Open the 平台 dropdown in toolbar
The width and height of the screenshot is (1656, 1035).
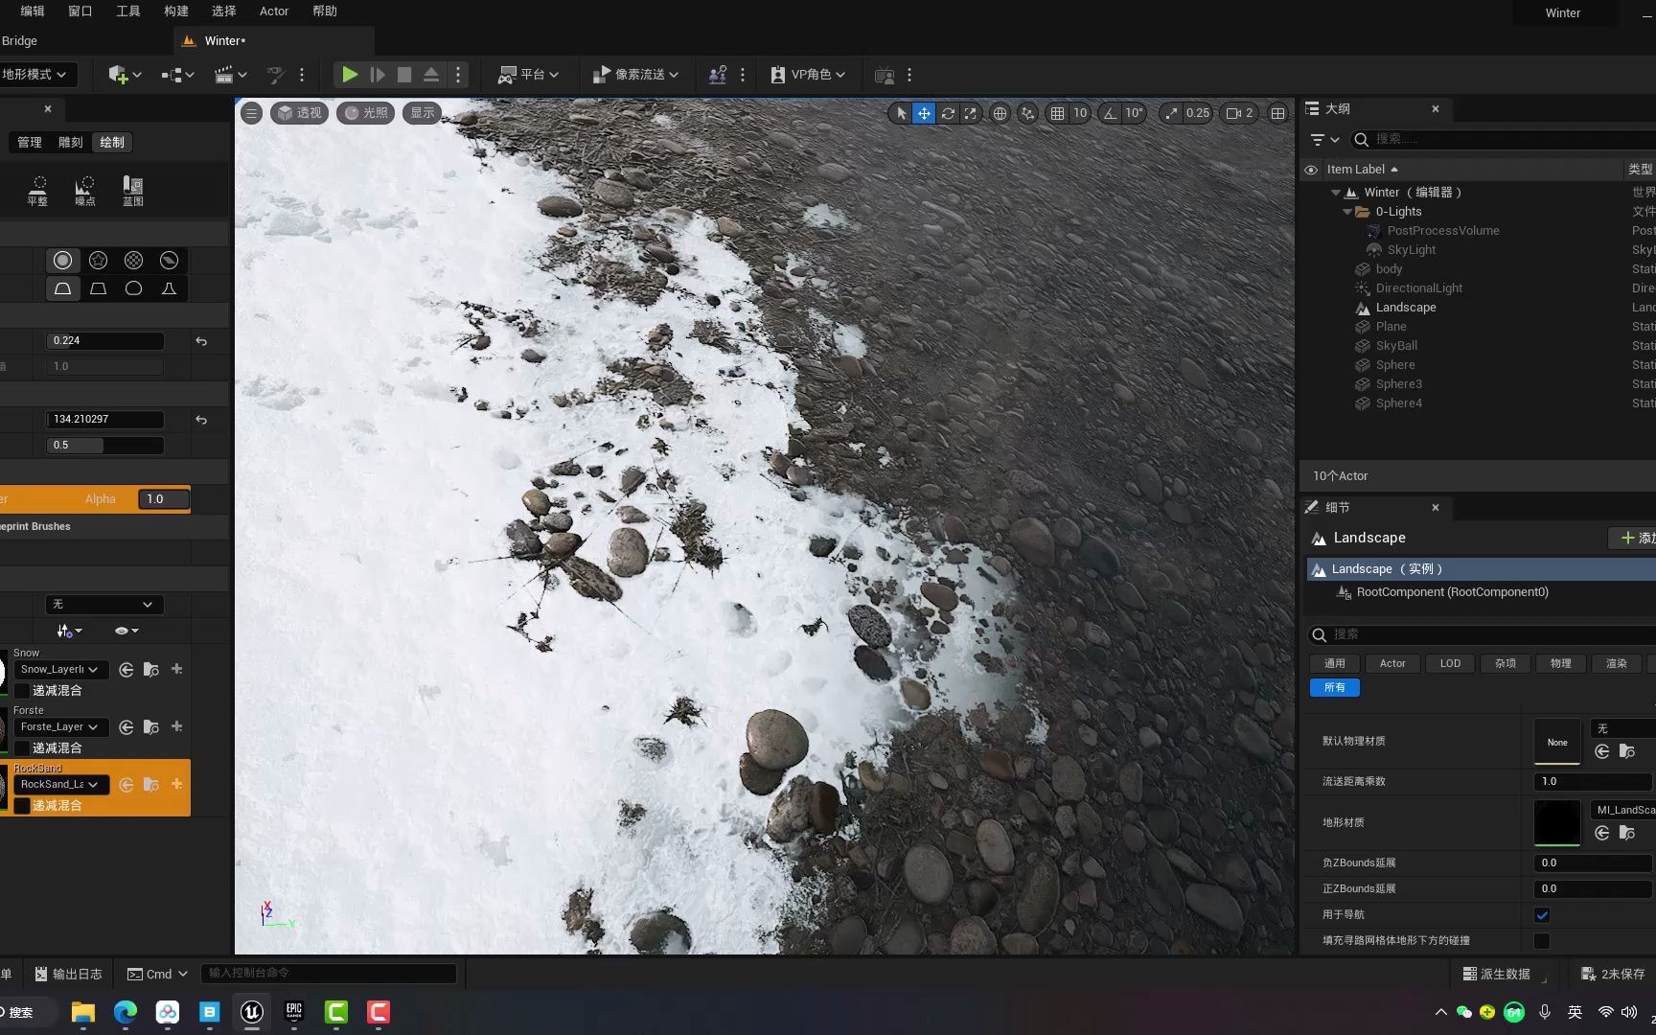(528, 74)
